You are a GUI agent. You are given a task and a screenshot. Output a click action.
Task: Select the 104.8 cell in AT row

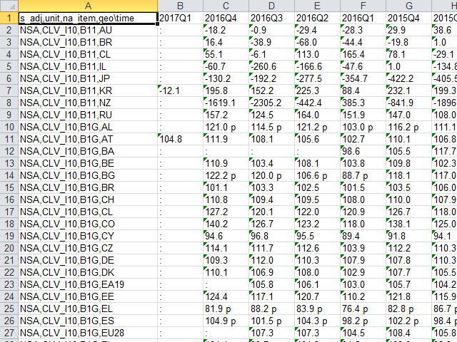tap(179, 139)
